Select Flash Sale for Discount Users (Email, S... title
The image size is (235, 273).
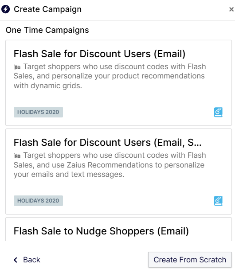[x=107, y=142]
